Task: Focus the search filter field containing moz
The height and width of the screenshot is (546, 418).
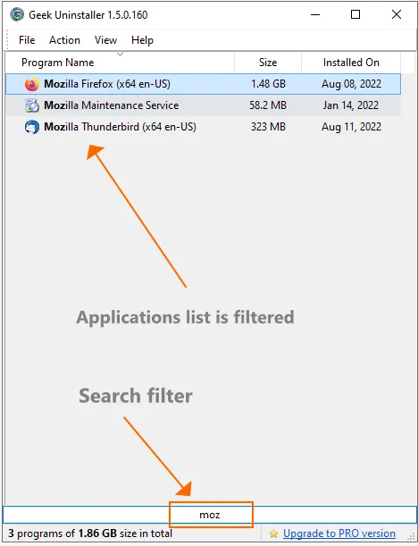Action: click(x=210, y=515)
